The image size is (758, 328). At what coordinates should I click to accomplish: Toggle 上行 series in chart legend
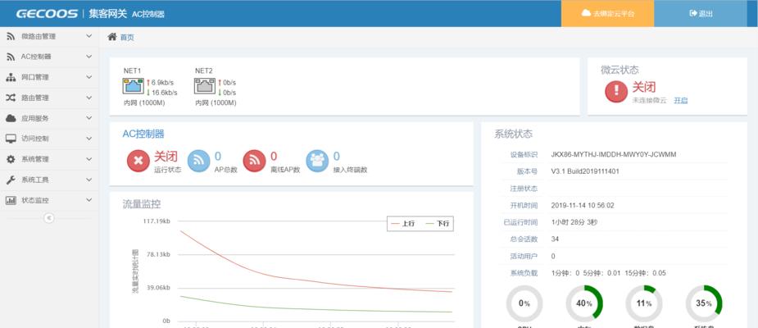(402, 224)
